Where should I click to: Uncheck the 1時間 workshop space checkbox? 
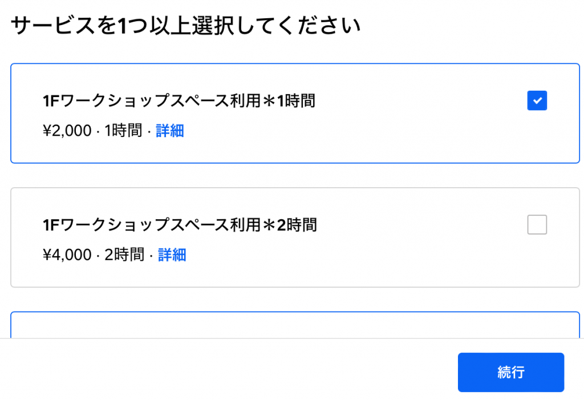[x=537, y=101]
